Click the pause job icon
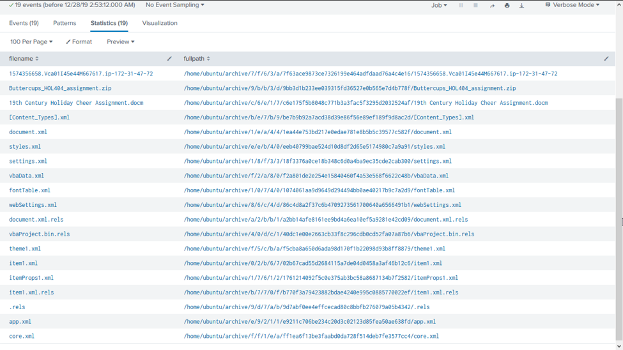The image size is (623, 350). (x=461, y=5)
